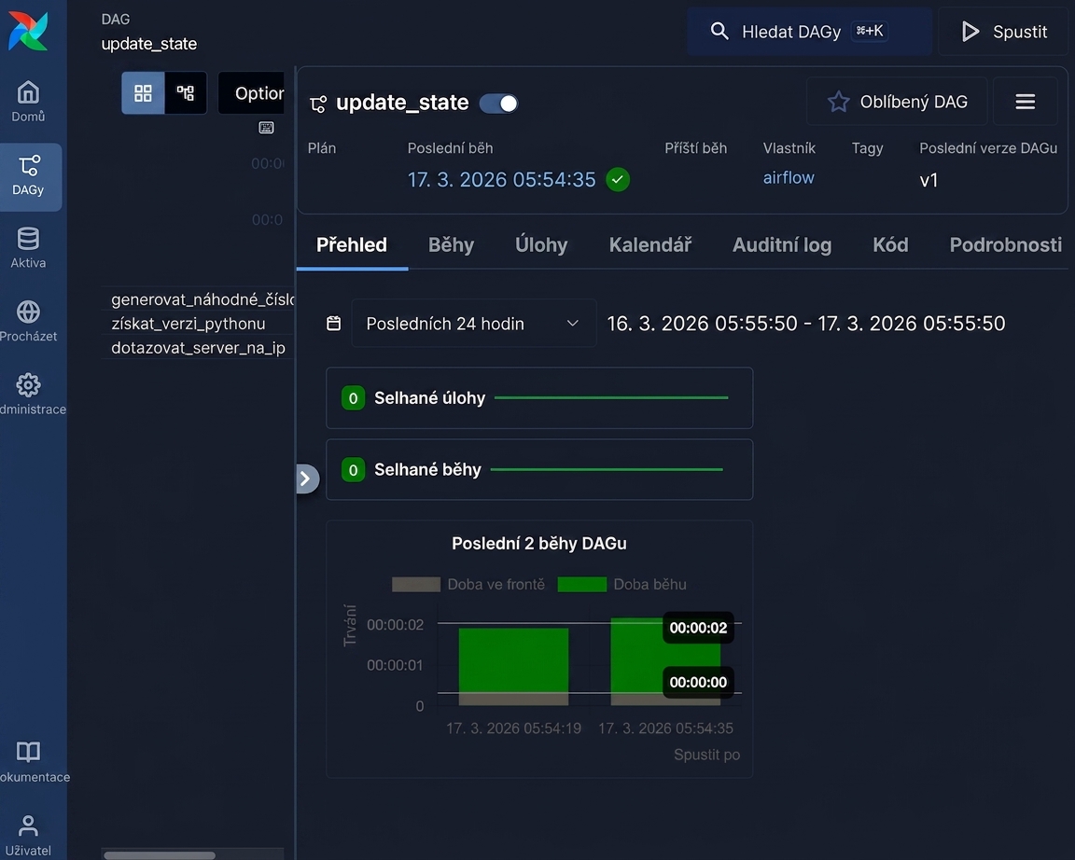
Task: Open the Podrobnosti tab
Action: coord(1005,245)
